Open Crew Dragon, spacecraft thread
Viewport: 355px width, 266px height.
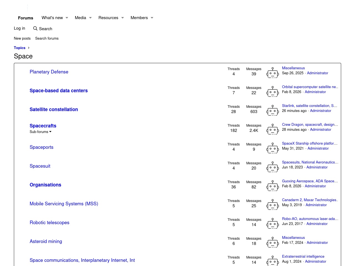pos(310,125)
